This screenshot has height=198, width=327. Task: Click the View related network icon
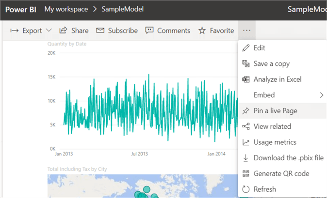245,126
